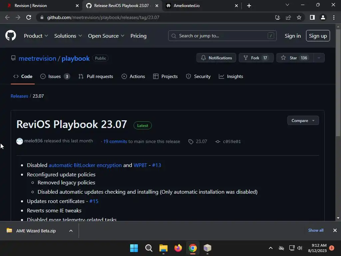Open File Explorer from taskbar
The image size is (341, 256).
point(163,248)
